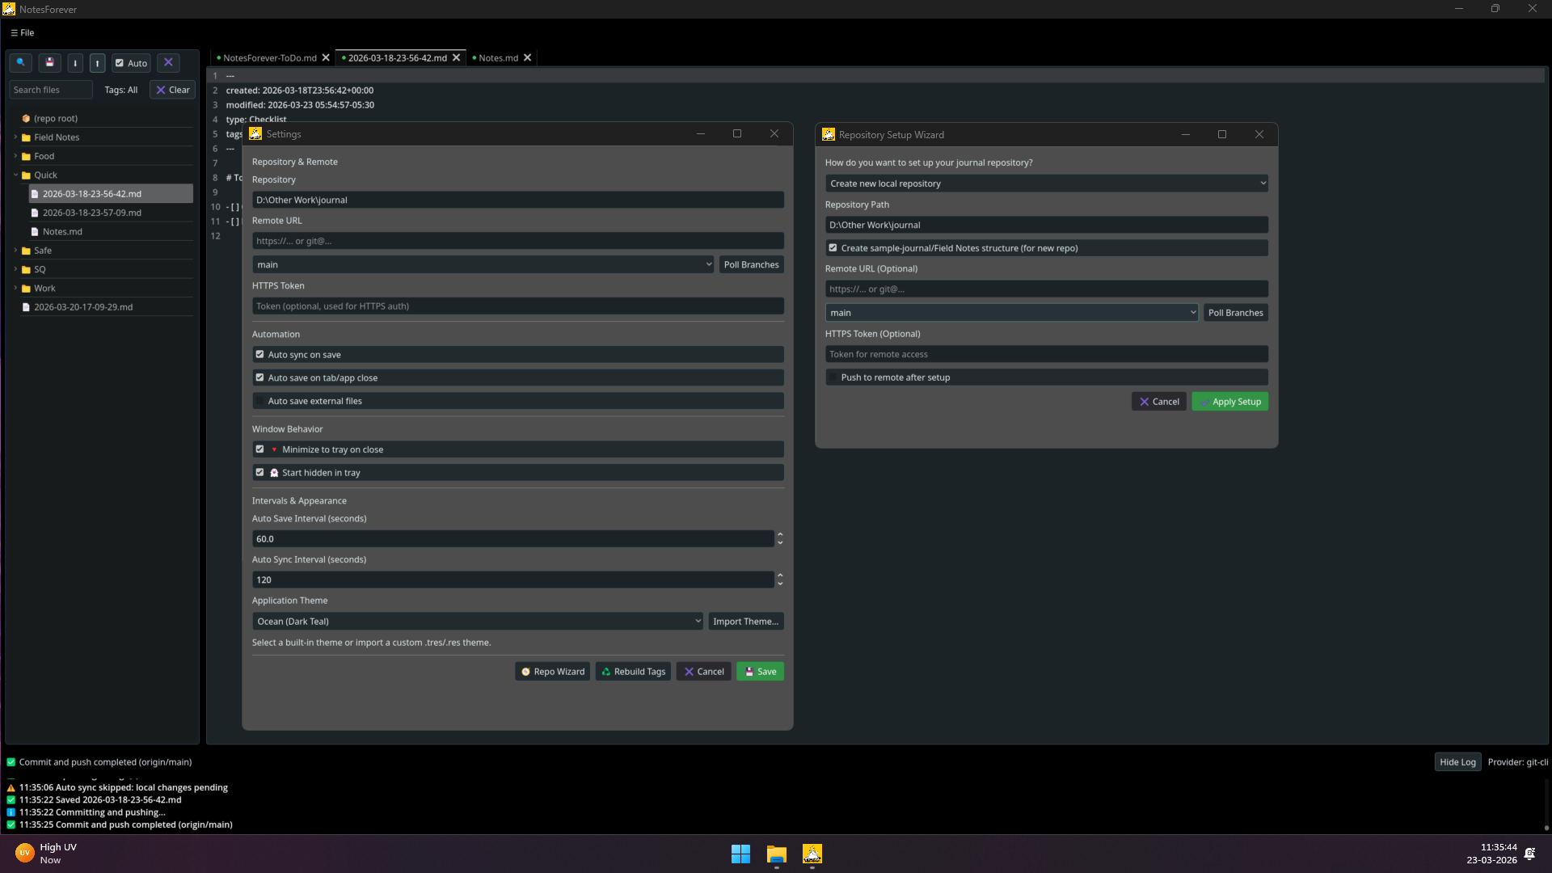Open File Explorer from the taskbar
This screenshot has height=873, width=1552.
coord(776,854)
